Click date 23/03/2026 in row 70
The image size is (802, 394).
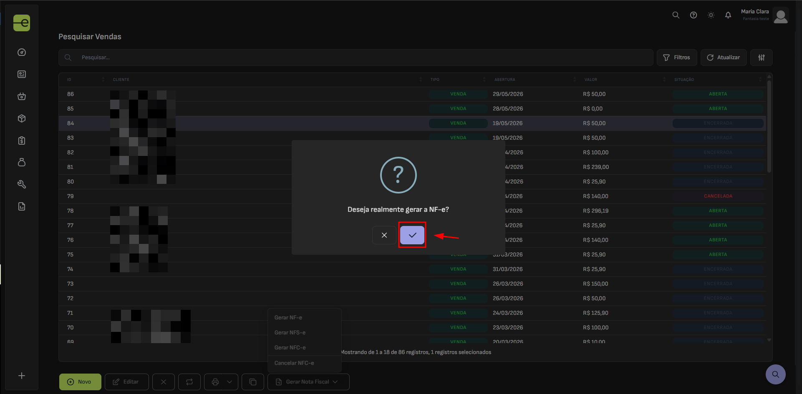[x=507, y=328]
